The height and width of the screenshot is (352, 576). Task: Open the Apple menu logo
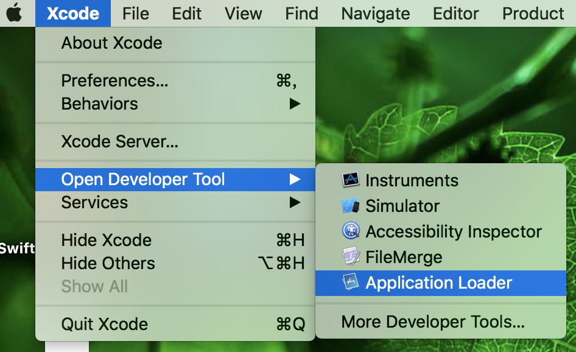pyautogui.click(x=14, y=13)
